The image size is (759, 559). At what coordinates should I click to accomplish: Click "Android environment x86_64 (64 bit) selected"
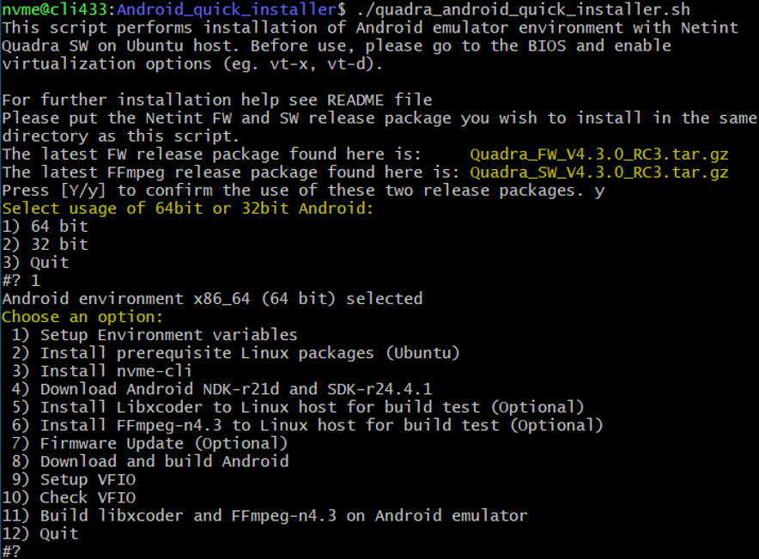[212, 299]
